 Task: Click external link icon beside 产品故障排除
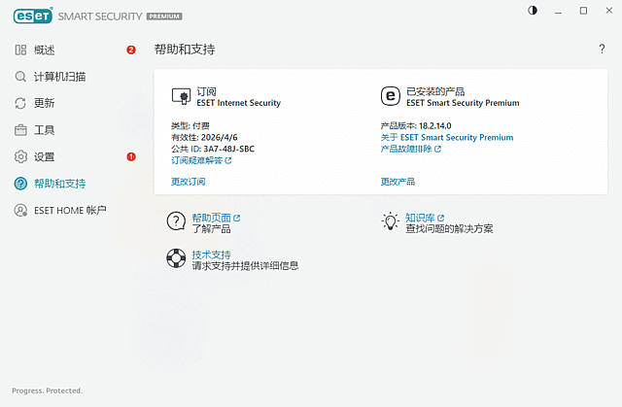click(x=437, y=149)
